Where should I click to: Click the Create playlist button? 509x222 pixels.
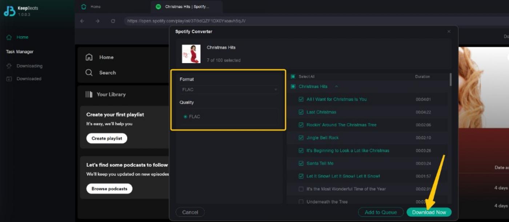(107, 138)
